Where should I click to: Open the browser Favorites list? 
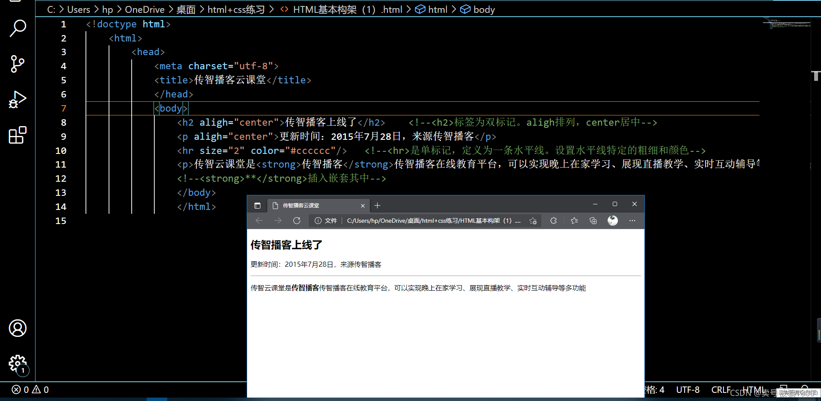[x=574, y=221]
